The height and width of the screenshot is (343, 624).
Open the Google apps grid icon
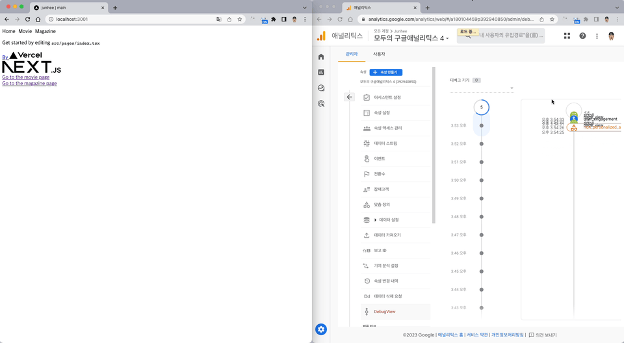[567, 36]
